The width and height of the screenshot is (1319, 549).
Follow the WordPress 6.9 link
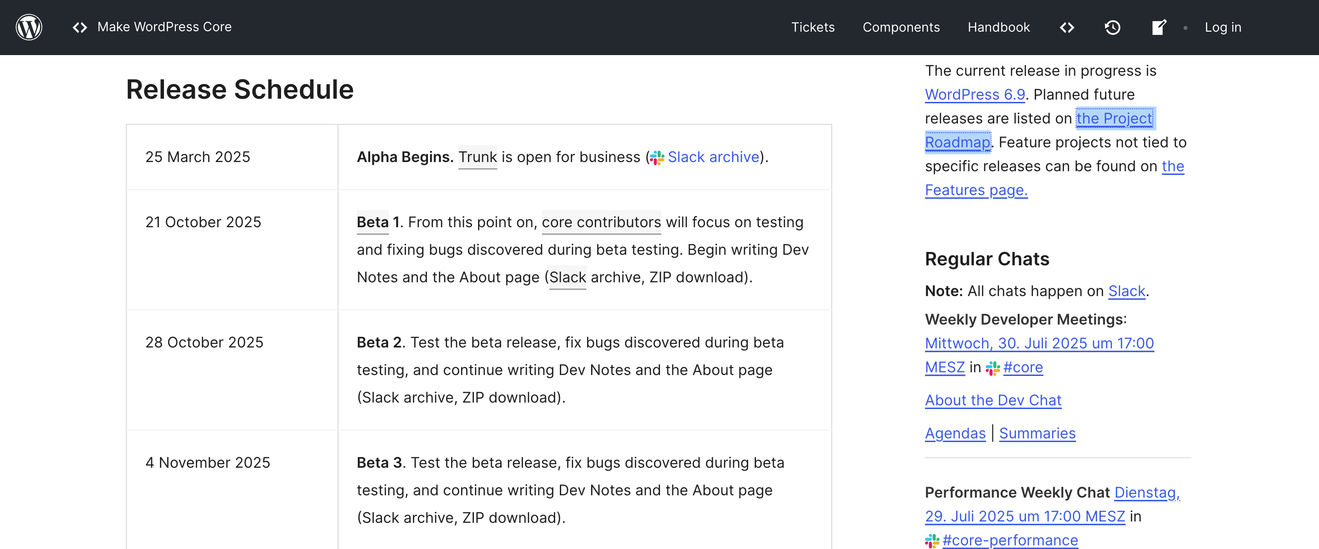tap(975, 95)
